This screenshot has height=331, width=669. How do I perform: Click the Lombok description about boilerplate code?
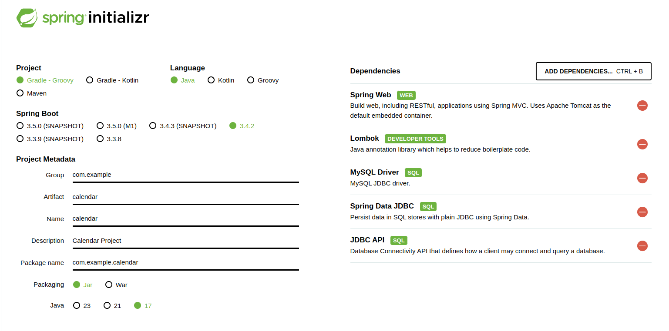440,149
